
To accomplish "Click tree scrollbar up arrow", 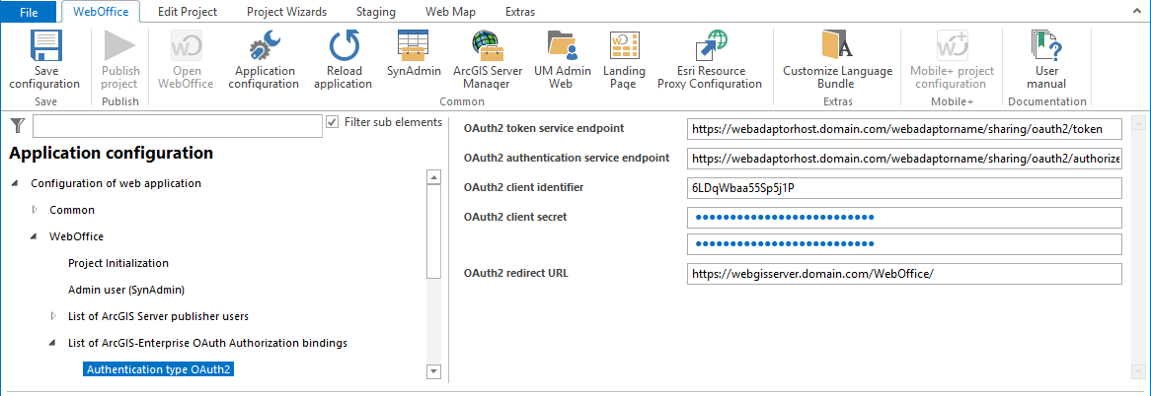I will pos(433,178).
